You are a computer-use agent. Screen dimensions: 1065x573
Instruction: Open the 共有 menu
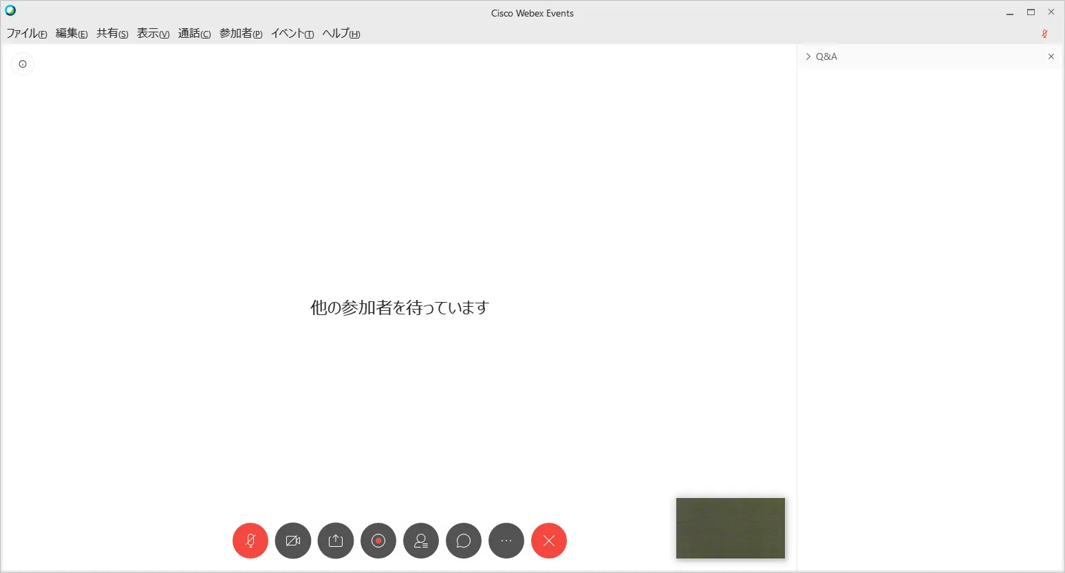tap(112, 34)
